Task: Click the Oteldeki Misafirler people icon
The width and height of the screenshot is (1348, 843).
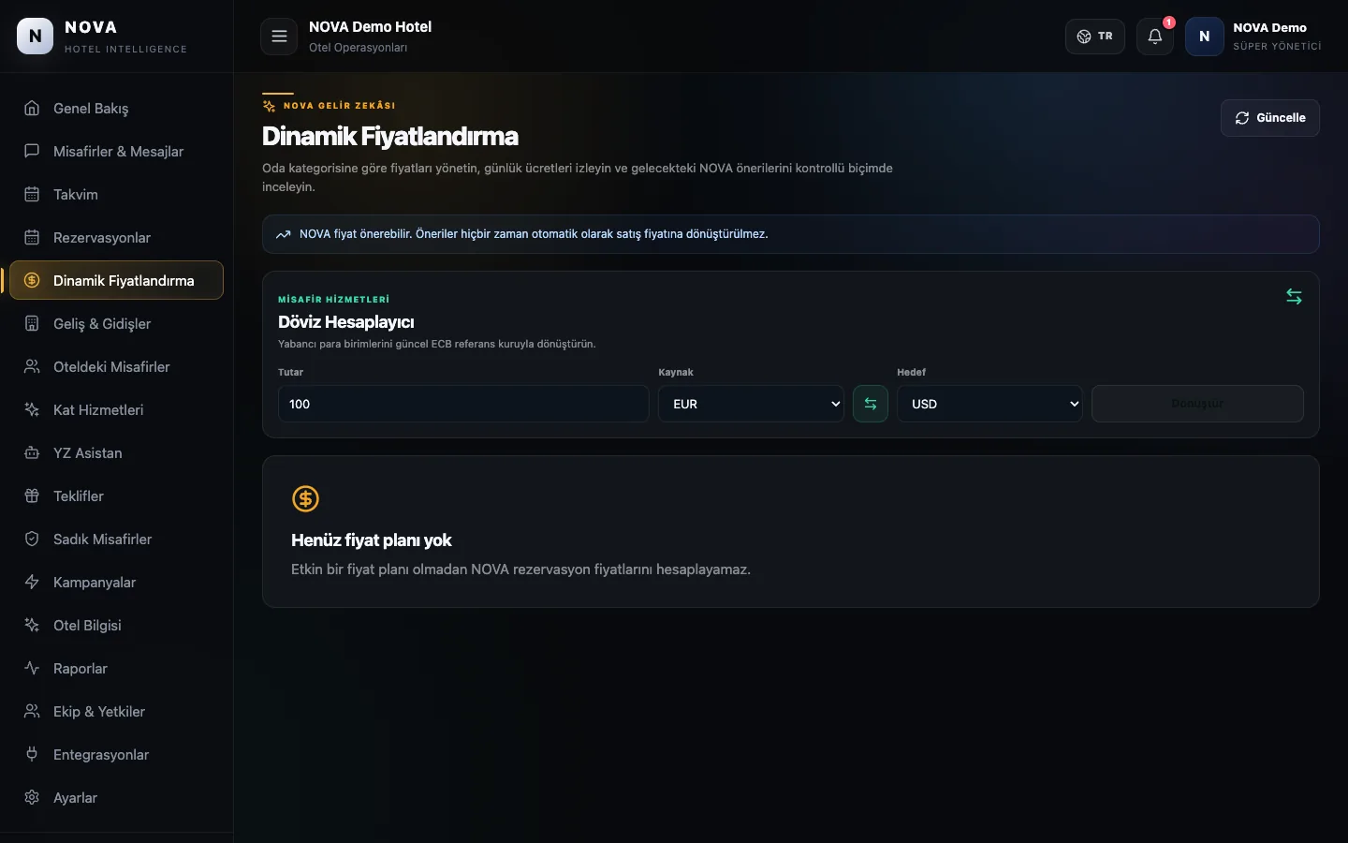Action: point(32,366)
